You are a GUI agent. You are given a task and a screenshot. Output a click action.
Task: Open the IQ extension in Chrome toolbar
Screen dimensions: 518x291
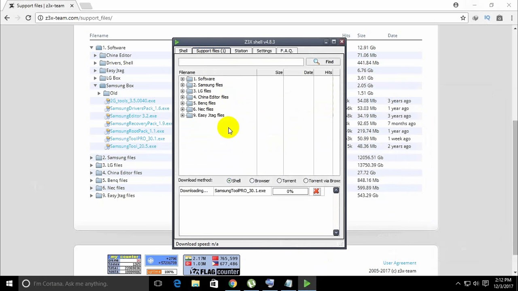pyautogui.click(x=488, y=18)
